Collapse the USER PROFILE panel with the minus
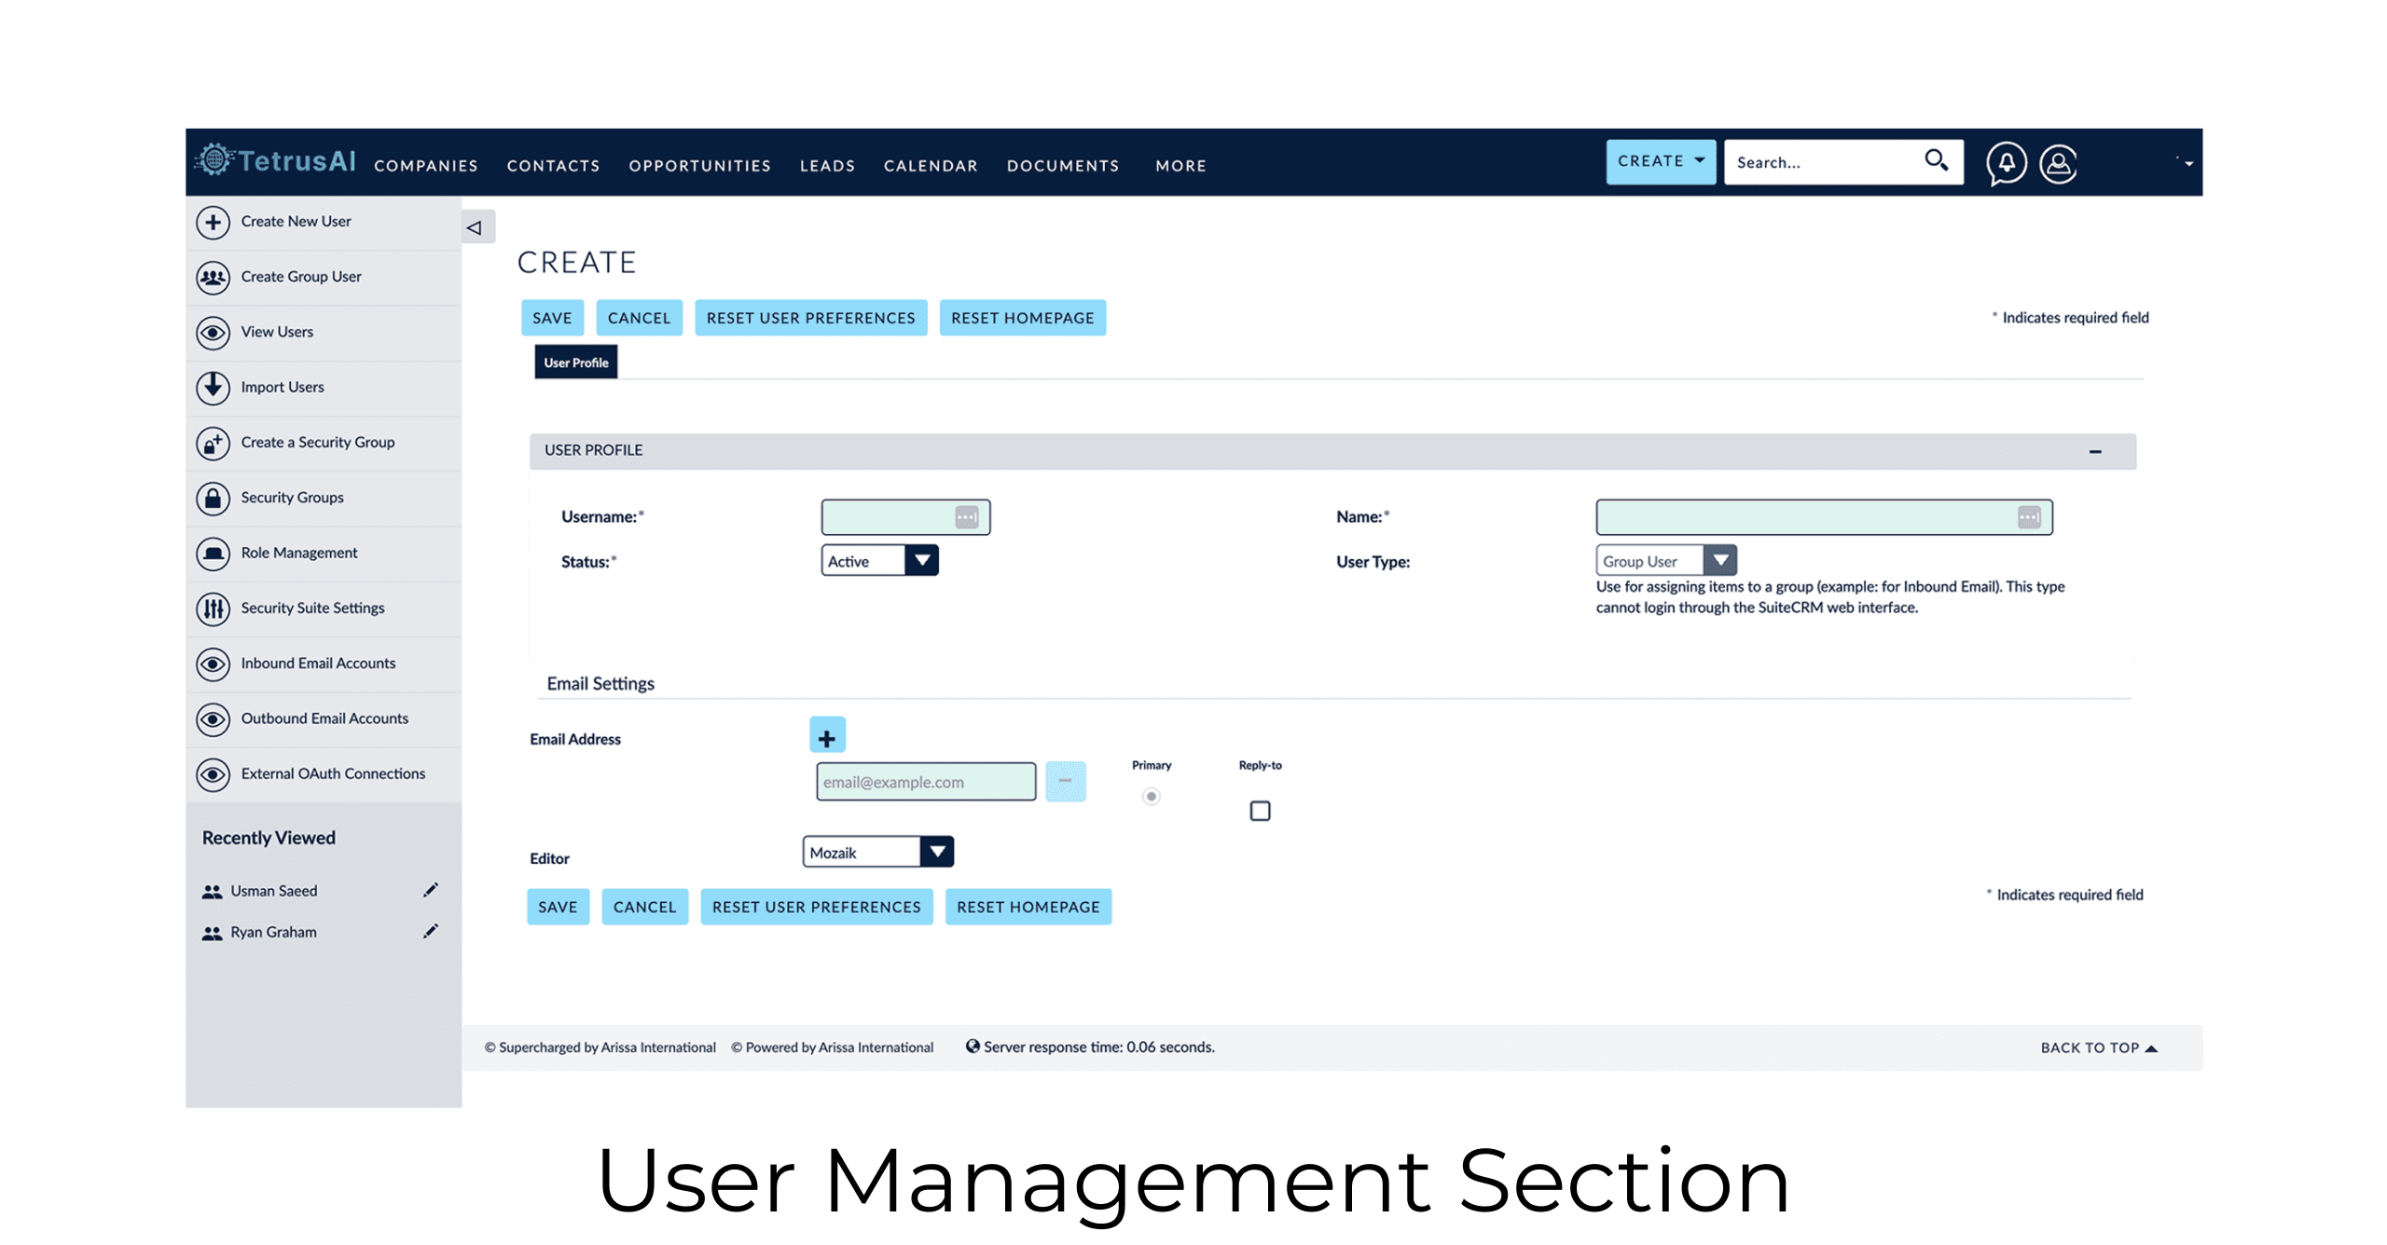This screenshot has width=2387, height=1245. 2094,451
